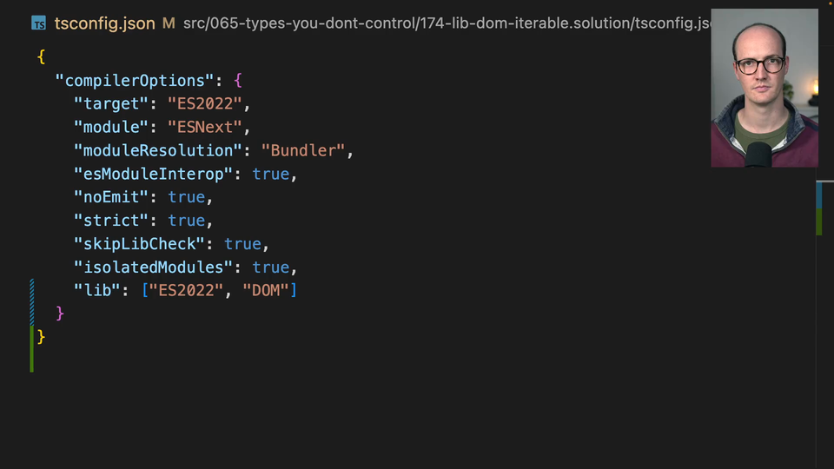
Task: Click the blue striped gutter marker beside lib
Action: coord(32,301)
